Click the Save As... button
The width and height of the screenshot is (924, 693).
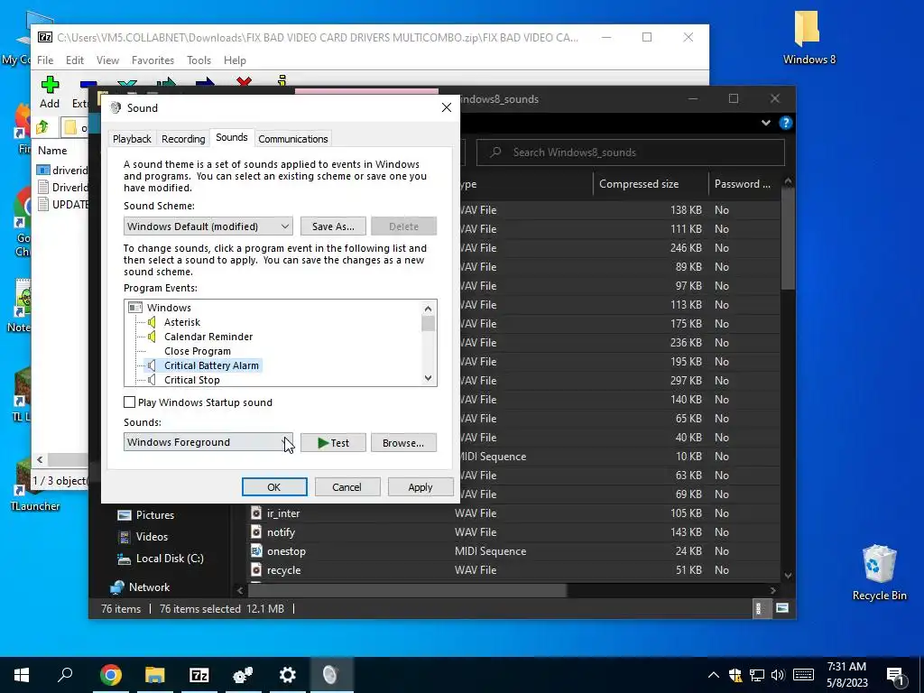(x=333, y=226)
